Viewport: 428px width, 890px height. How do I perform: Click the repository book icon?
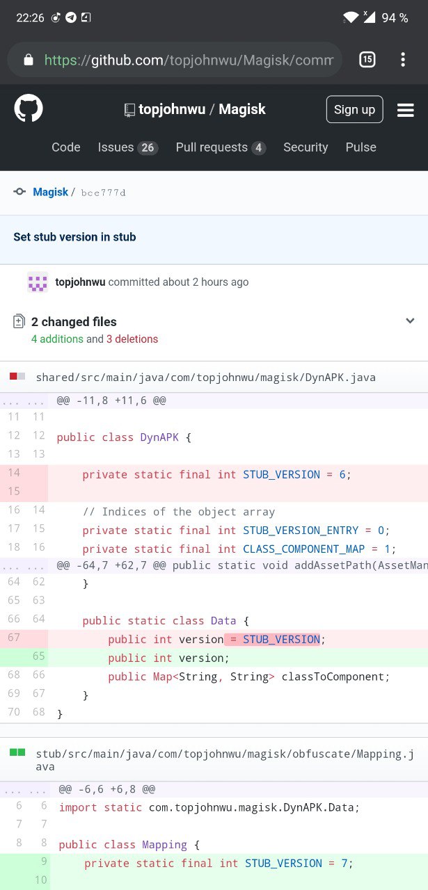pos(129,110)
